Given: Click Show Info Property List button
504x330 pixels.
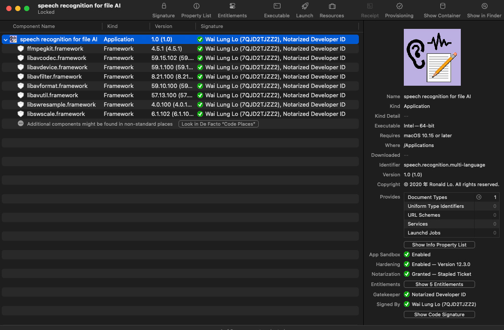Looking at the screenshot, I should pyautogui.click(x=439, y=245).
